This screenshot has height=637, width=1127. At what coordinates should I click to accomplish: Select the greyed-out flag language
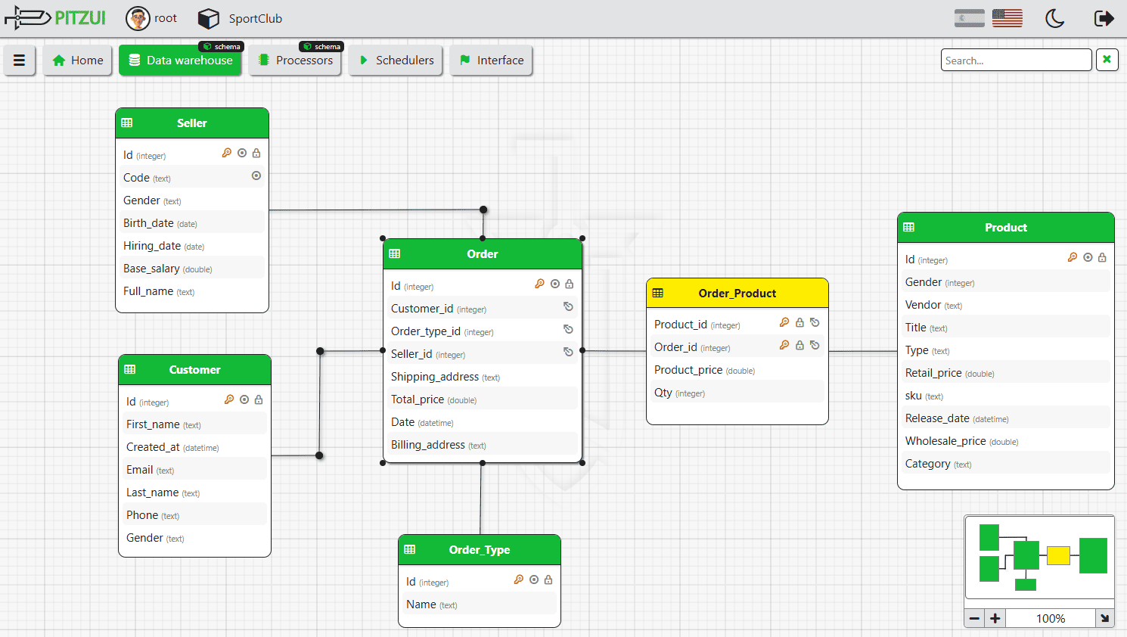pyautogui.click(x=970, y=18)
